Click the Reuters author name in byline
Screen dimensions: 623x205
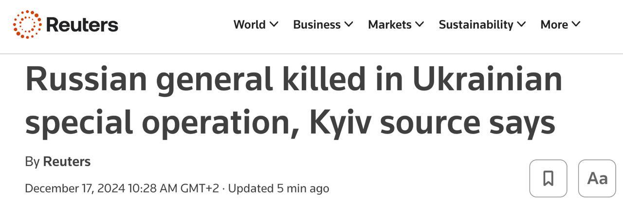67,161
